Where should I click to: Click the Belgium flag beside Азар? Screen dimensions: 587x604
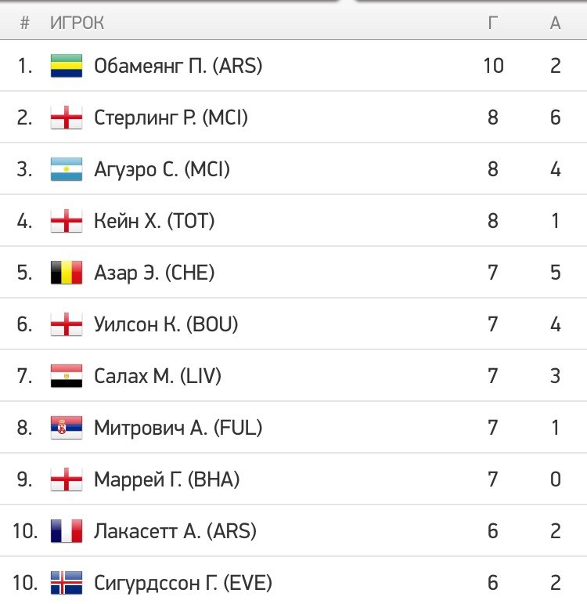[67, 273]
